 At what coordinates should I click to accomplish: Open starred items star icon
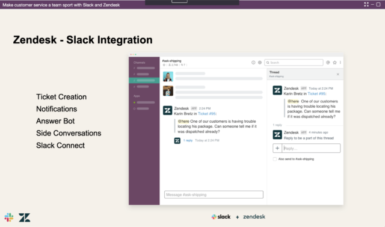(x=334, y=63)
